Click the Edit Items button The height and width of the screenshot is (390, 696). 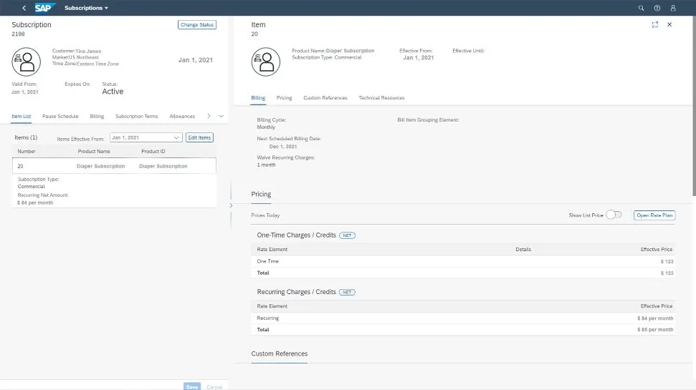click(199, 138)
